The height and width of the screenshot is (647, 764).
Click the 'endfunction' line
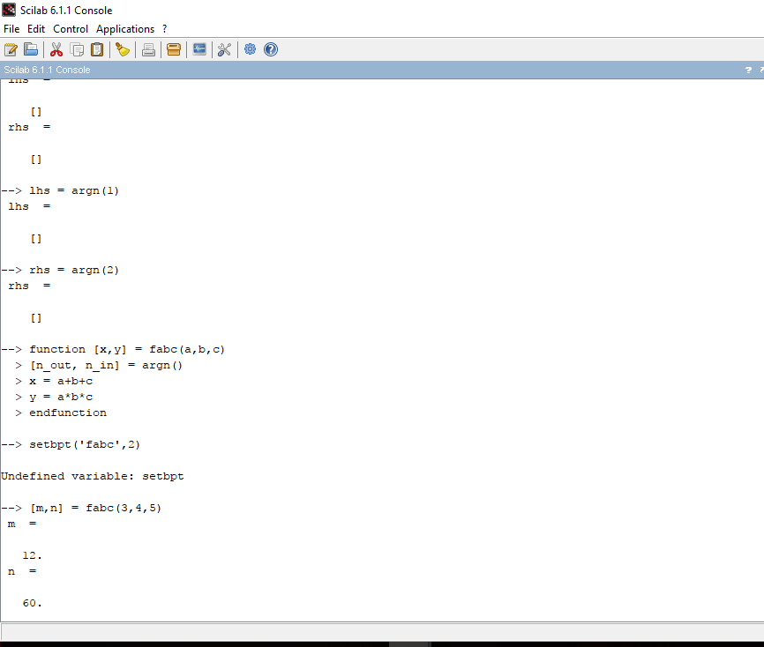click(x=68, y=413)
